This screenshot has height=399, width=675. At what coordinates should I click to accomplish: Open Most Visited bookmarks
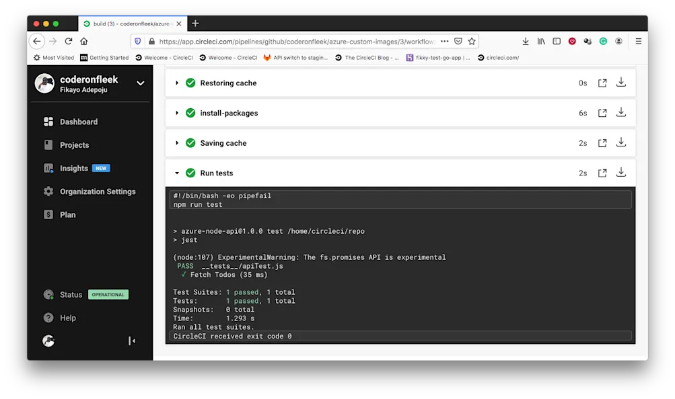[x=54, y=58]
